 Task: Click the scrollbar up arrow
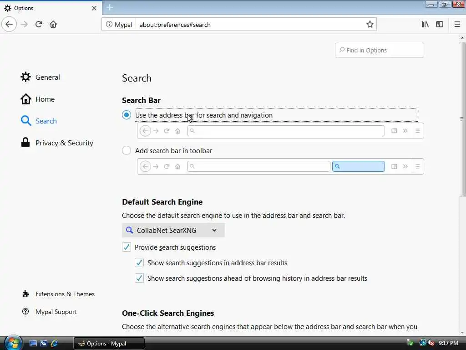point(462,38)
